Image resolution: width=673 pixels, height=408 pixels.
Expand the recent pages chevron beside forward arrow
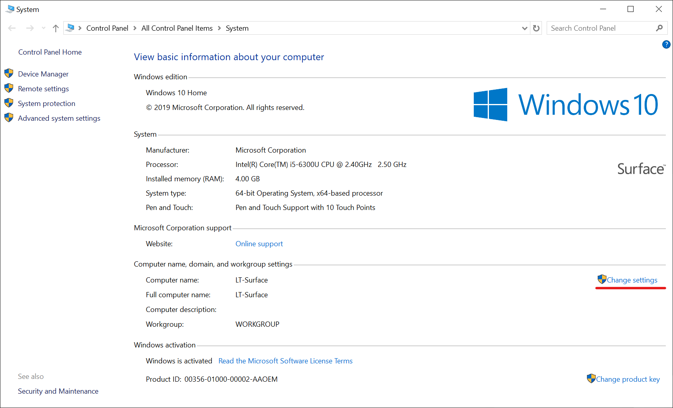point(43,28)
